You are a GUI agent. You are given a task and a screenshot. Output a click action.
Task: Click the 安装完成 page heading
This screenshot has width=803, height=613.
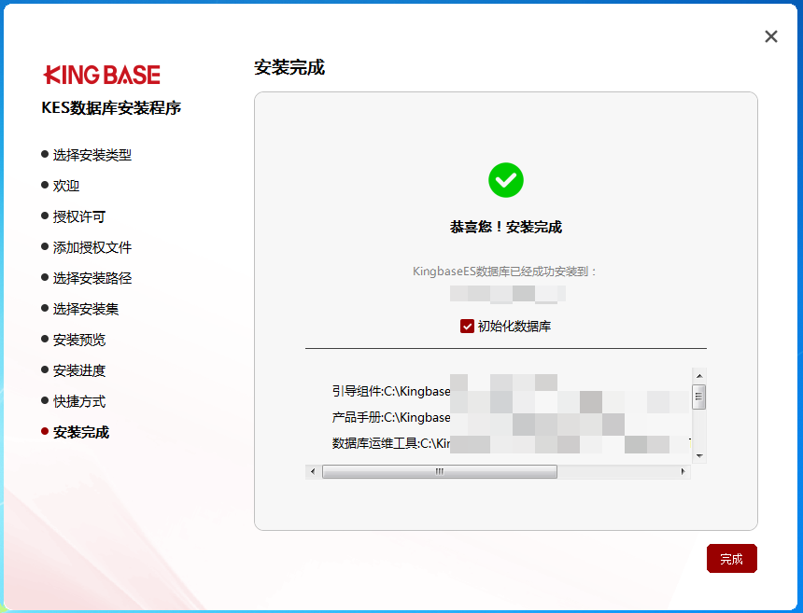289,67
